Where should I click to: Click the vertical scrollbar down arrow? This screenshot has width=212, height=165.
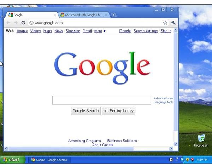coord(176,144)
